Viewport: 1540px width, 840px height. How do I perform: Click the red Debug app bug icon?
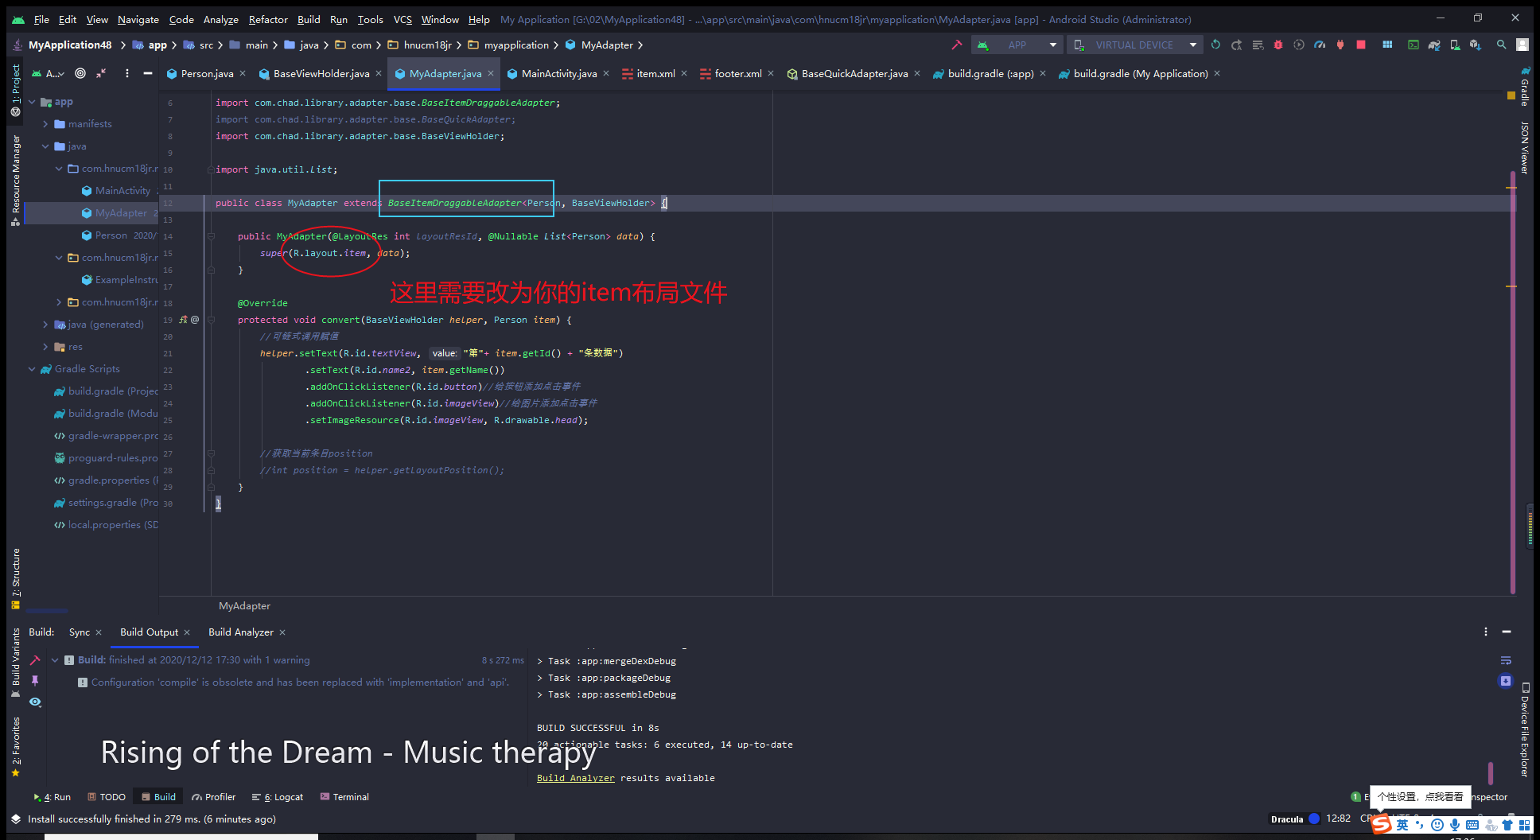tap(1278, 45)
